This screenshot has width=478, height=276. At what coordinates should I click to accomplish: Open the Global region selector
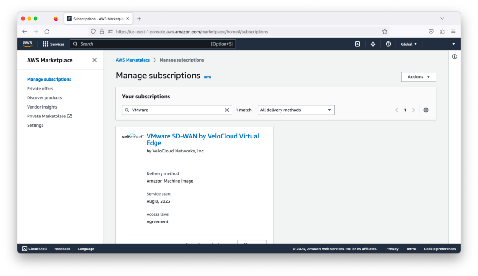click(408, 43)
